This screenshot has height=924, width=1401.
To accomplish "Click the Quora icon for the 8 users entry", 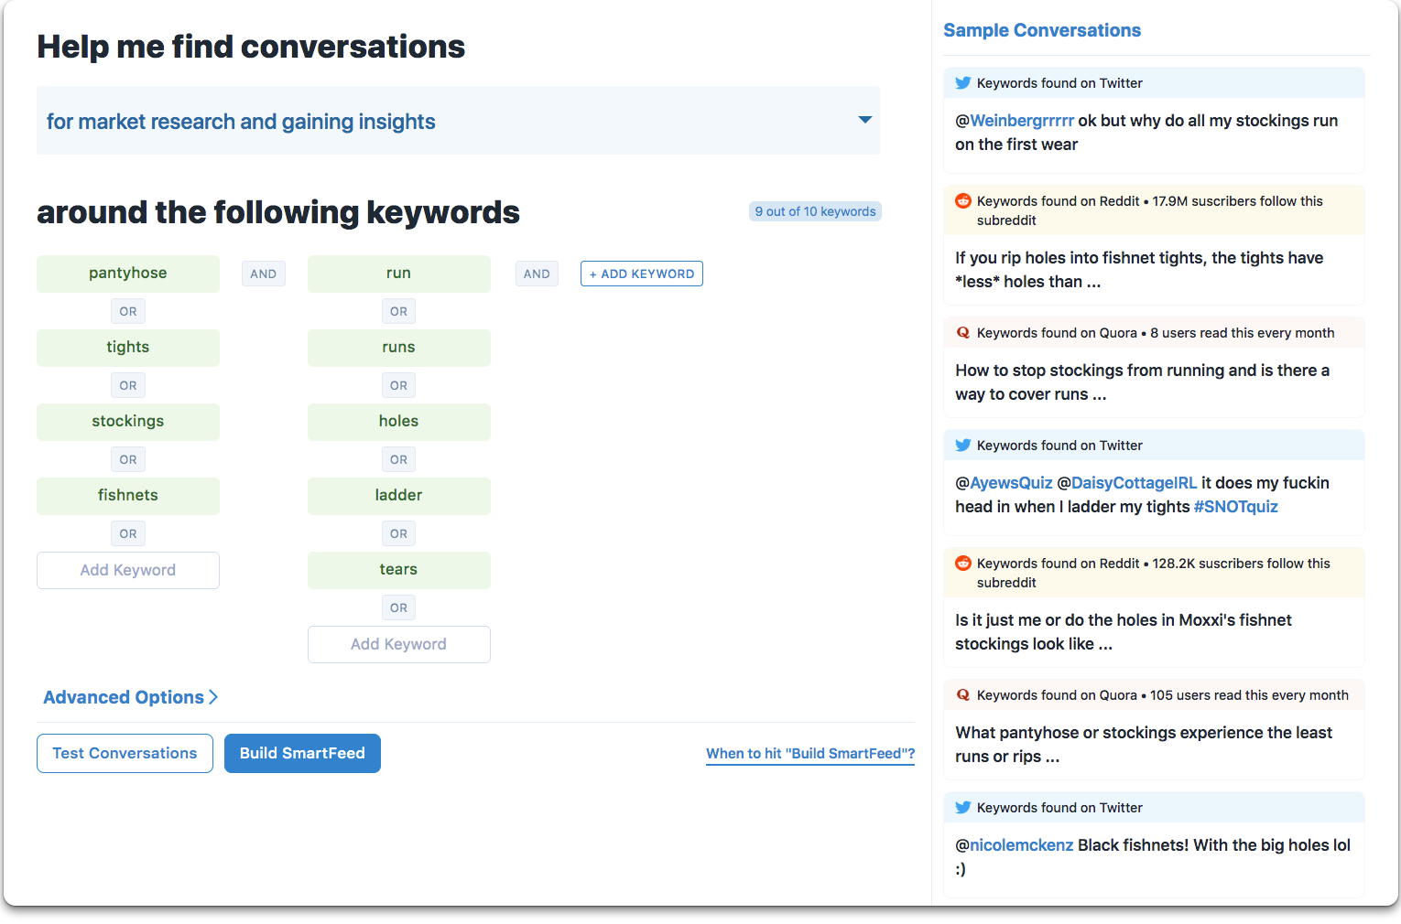I will 962,333.
